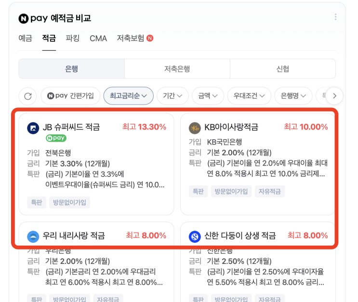358x302 pixels.
Task: Select the 적금 tab
Action: 49,38
